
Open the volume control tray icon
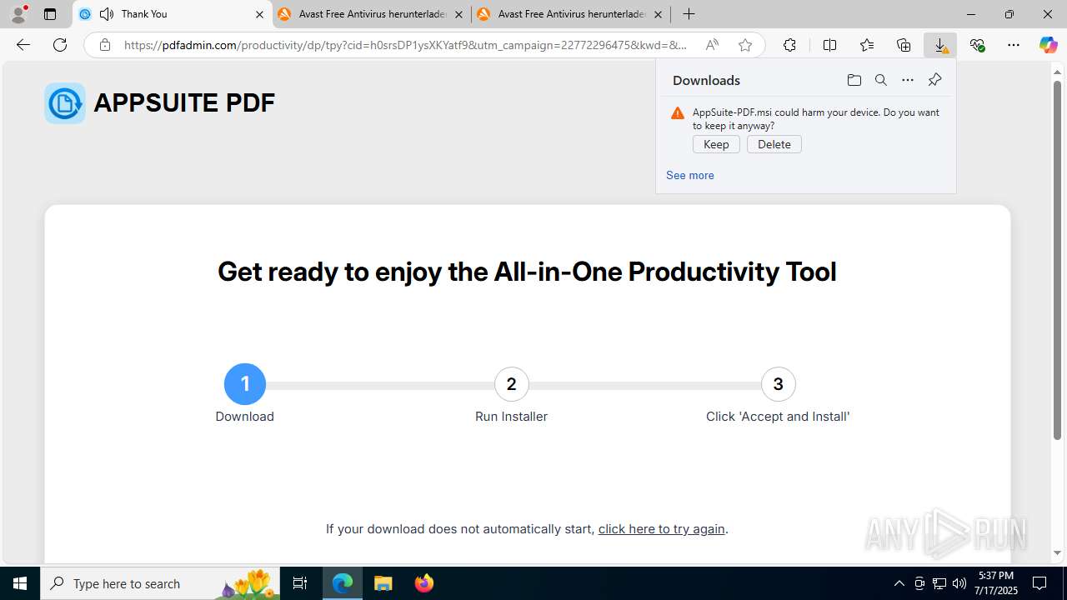(959, 583)
